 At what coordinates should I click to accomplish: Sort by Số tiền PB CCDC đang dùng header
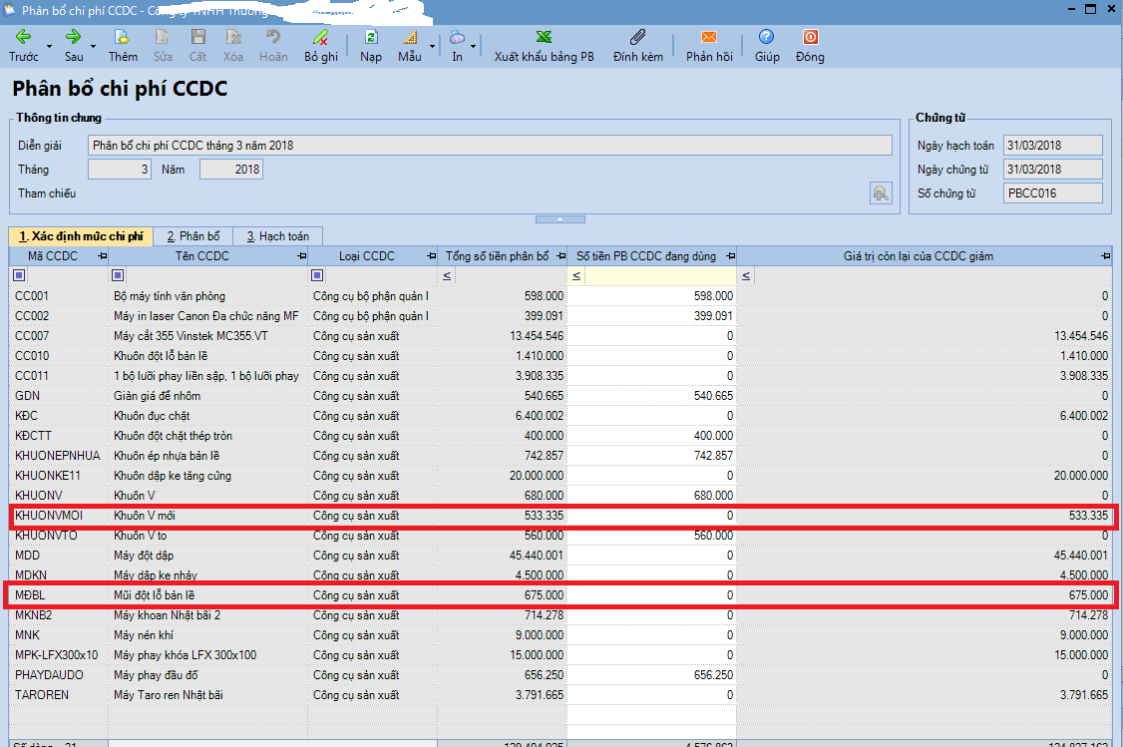[646, 256]
